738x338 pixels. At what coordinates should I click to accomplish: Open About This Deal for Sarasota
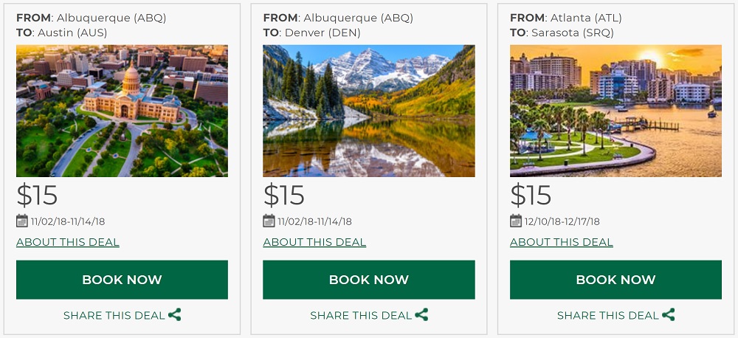562,242
